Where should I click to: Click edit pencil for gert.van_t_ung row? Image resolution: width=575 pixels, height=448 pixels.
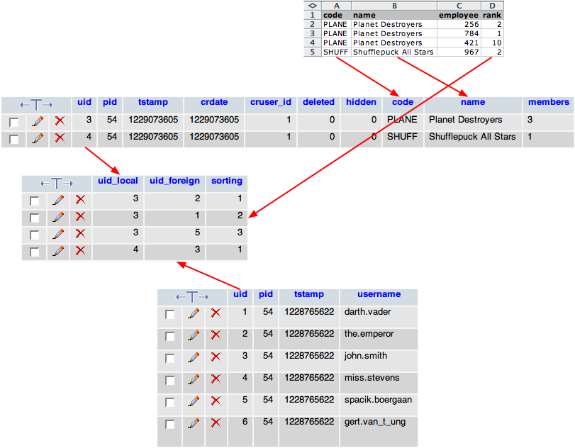click(x=193, y=423)
